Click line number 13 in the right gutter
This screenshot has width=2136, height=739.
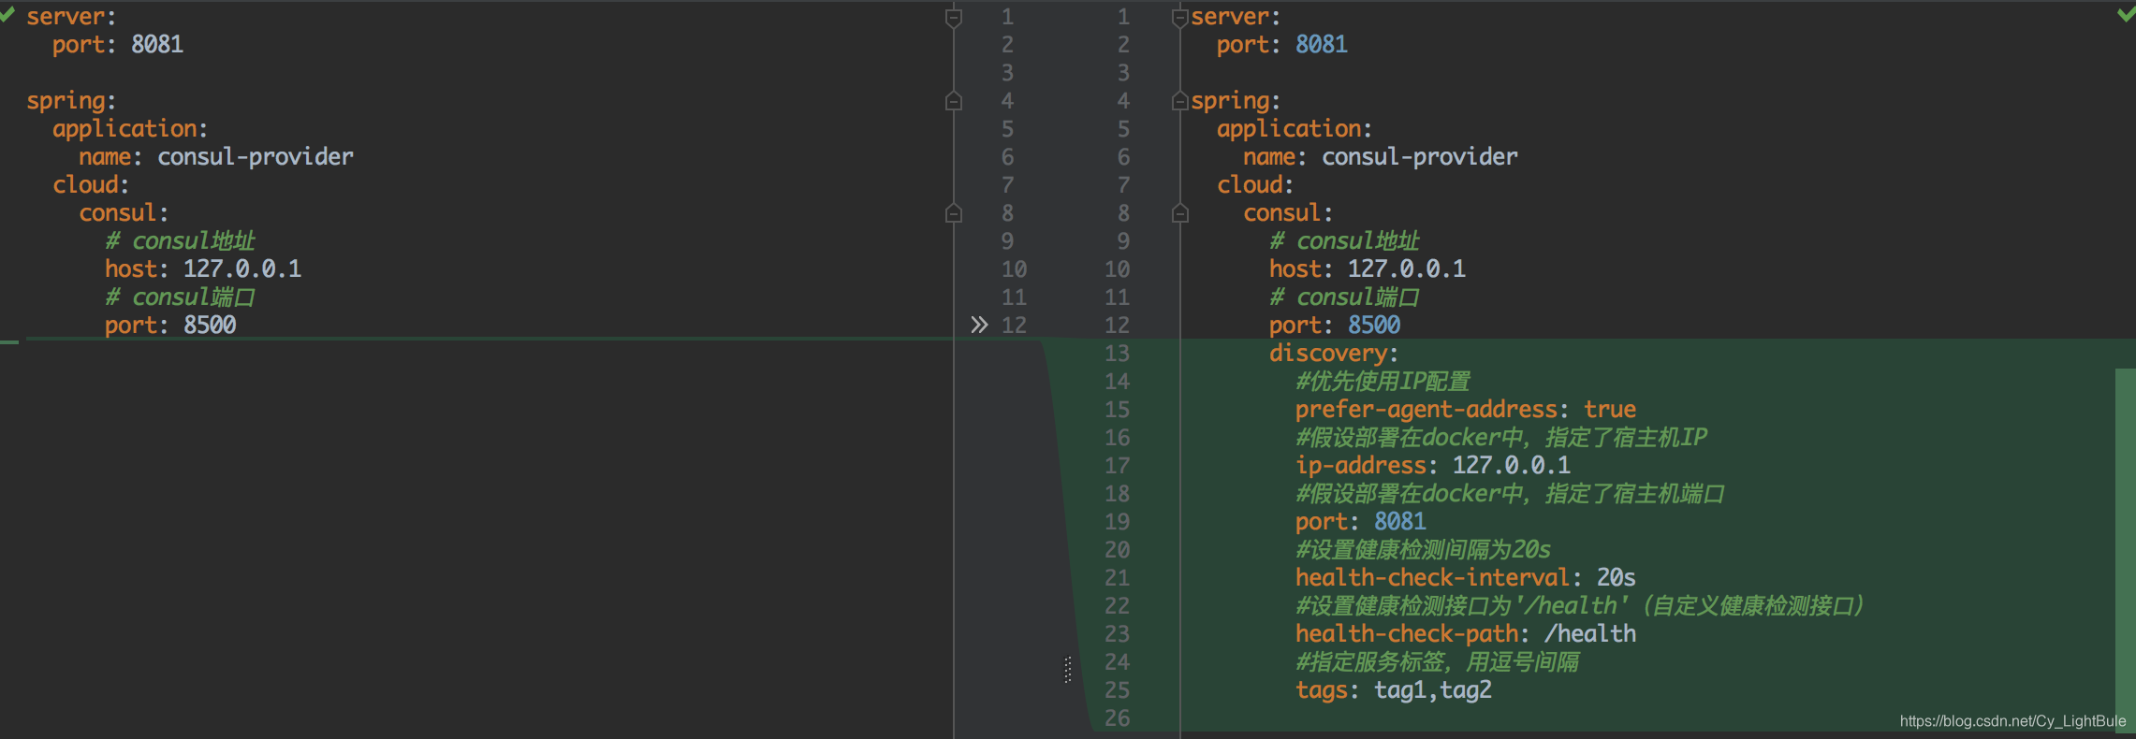tap(1118, 354)
